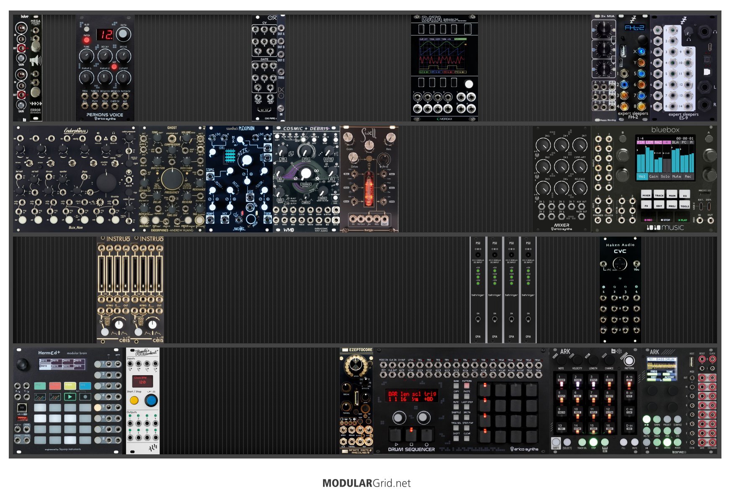
Task: Click the large FREQUENCY knob on Ghost
Action: click(x=172, y=179)
